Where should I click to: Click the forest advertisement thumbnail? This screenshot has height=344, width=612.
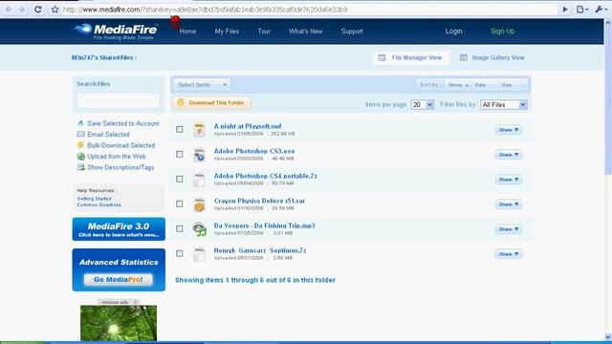pyautogui.click(x=119, y=323)
